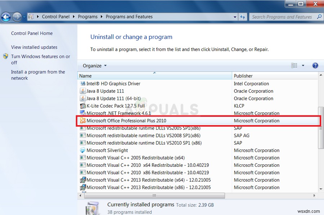324x215 pixels.
Task: Open the views dropdown arrow beside the view icon
Action: (302, 65)
